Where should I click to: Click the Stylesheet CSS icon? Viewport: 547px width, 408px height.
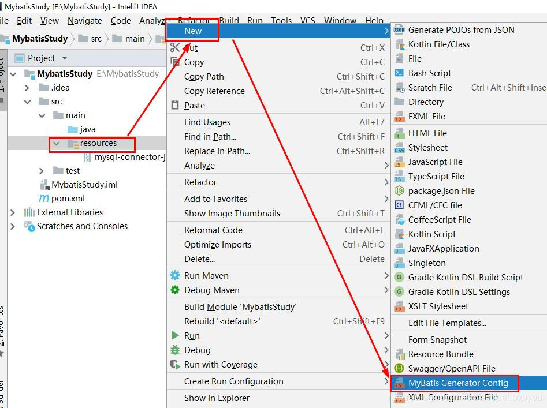(399, 148)
